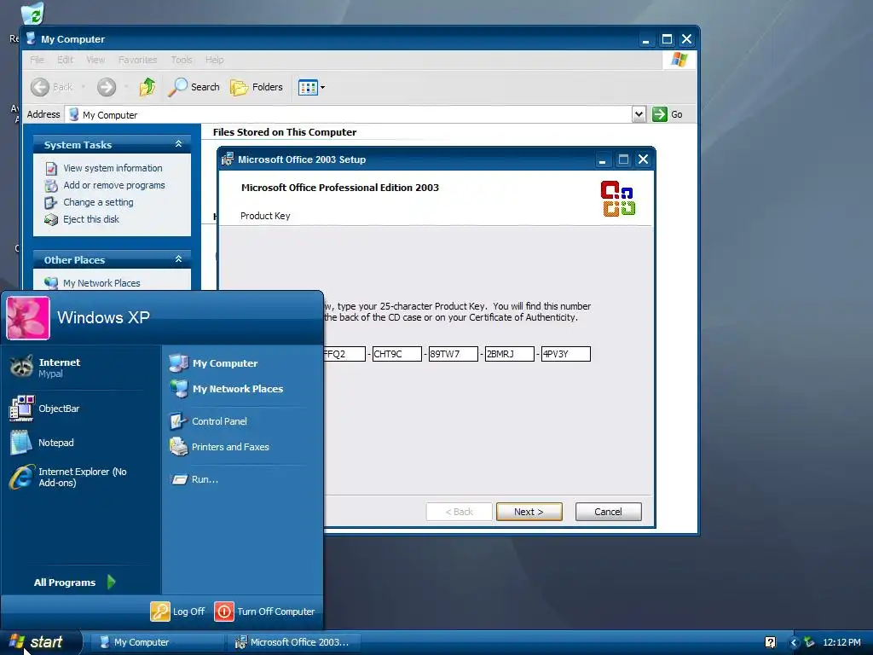The height and width of the screenshot is (655, 873).
Task: Minimize the My Computer window
Action: click(x=646, y=39)
